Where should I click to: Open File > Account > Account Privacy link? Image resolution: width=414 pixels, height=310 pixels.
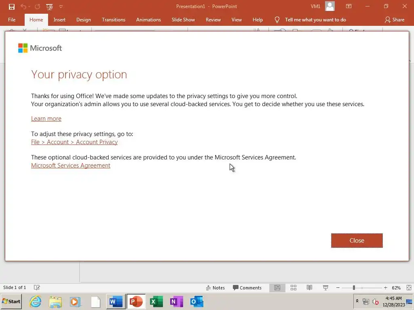[74, 142]
